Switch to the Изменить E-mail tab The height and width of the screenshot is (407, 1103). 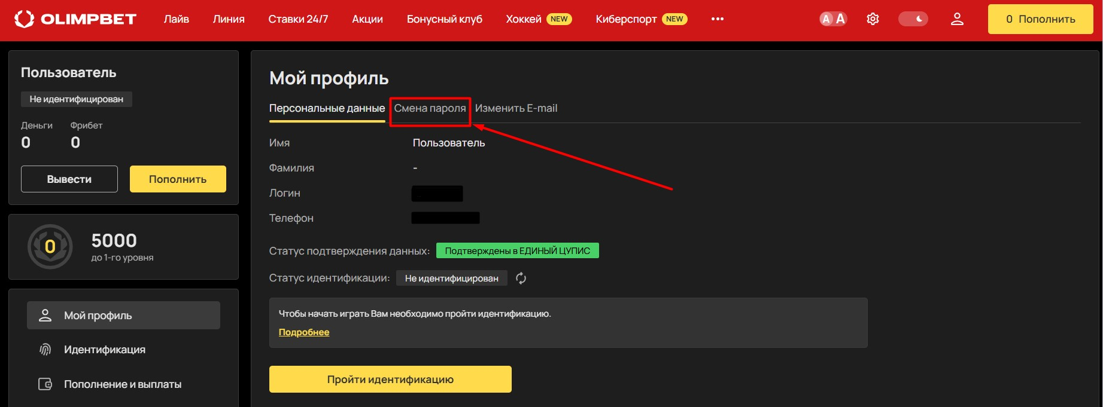pyautogui.click(x=516, y=109)
